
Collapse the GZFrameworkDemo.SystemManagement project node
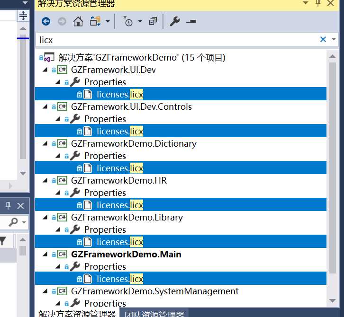[45, 291]
